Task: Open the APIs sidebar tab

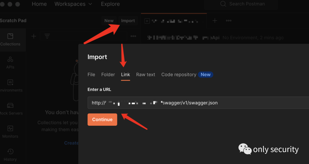Action: pyautogui.click(x=10, y=63)
